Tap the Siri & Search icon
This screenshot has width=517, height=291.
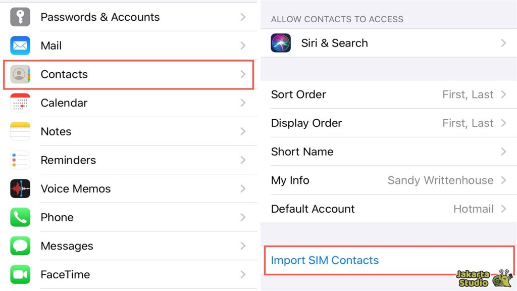(x=280, y=43)
